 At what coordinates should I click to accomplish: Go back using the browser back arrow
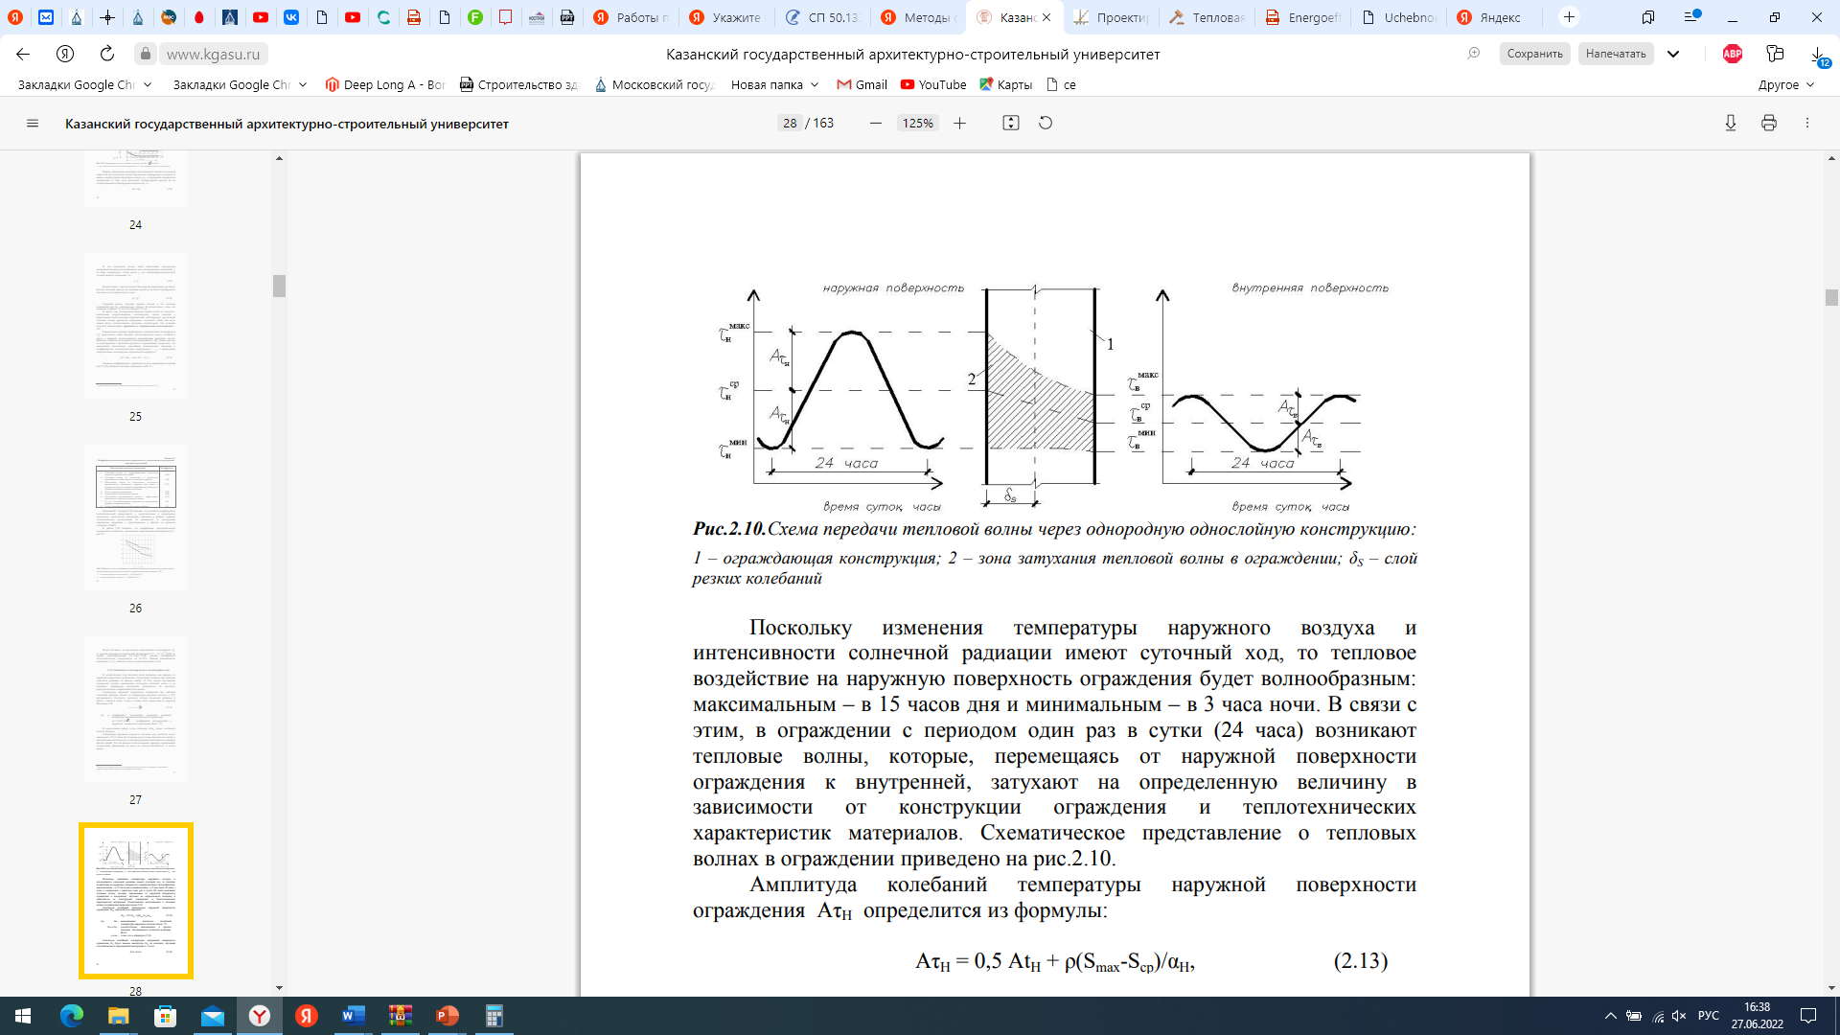(23, 54)
